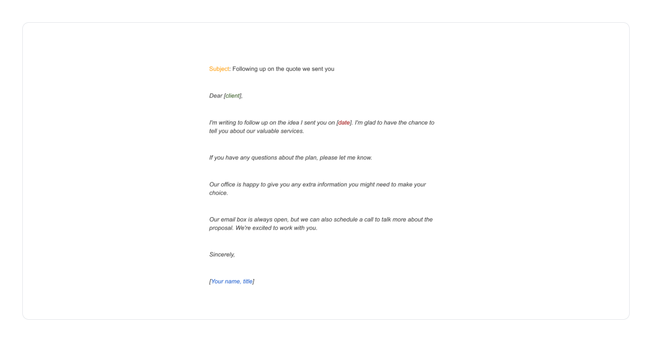Click 'Our email box is always open'

coord(248,220)
